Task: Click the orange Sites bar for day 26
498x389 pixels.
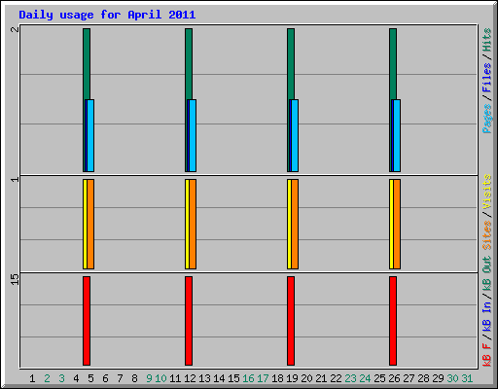Action: [397, 224]
